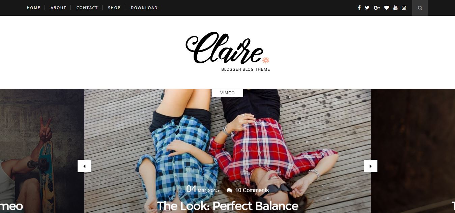Click the comments speech bubble icon

[x=229, y=190]
